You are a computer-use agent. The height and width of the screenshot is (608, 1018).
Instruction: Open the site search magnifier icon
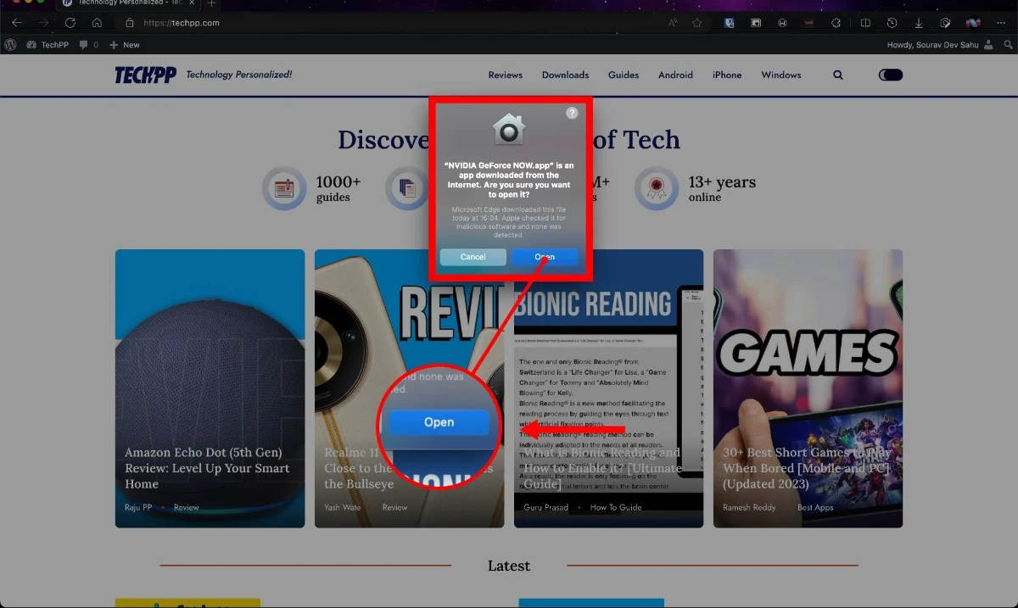pyautogui.click(x=838, y=75)
